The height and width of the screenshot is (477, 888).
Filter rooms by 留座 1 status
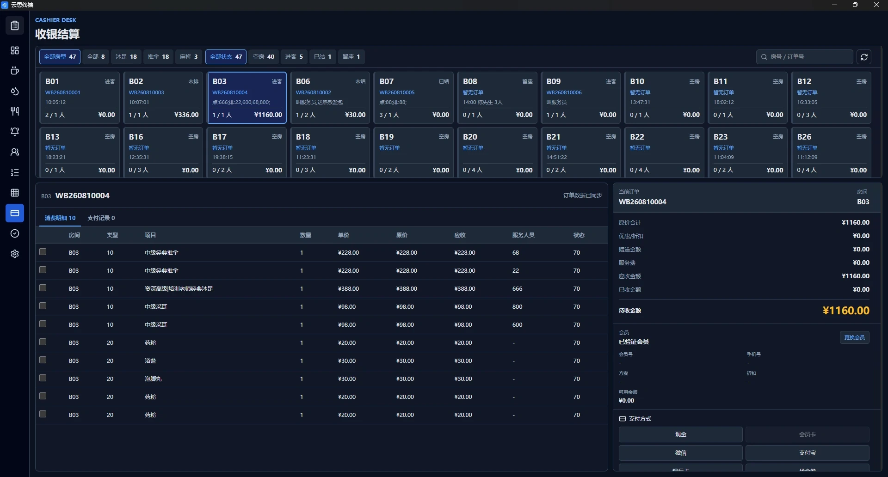click(351, 57)
